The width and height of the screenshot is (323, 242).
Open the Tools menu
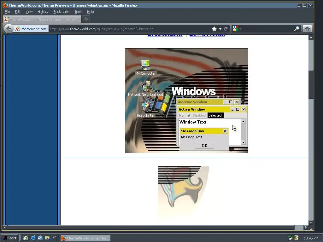tap(78, 12)
